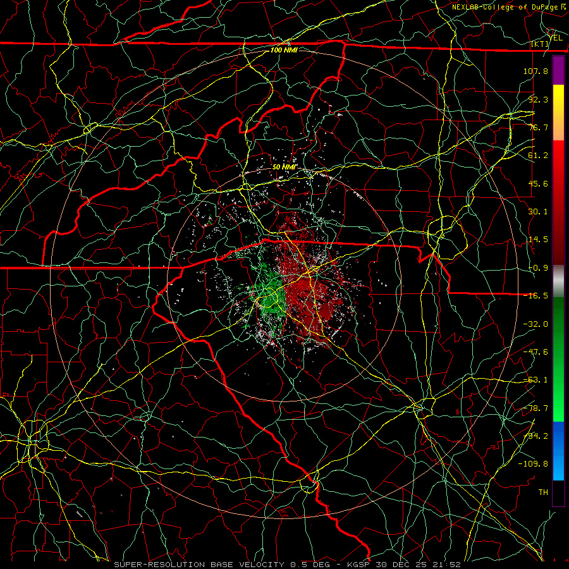The width and height of the screenshot is (569, 569).
Task: Click the VEL legend title
Action: pyautogui.click(x=556, y=37)
